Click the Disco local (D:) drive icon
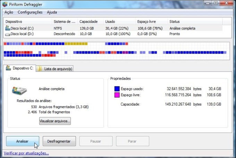 coord(8,34)
